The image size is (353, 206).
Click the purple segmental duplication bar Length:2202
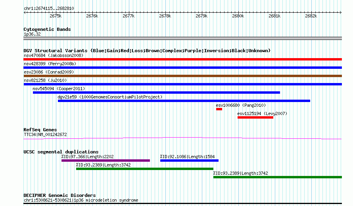(106, 161)
